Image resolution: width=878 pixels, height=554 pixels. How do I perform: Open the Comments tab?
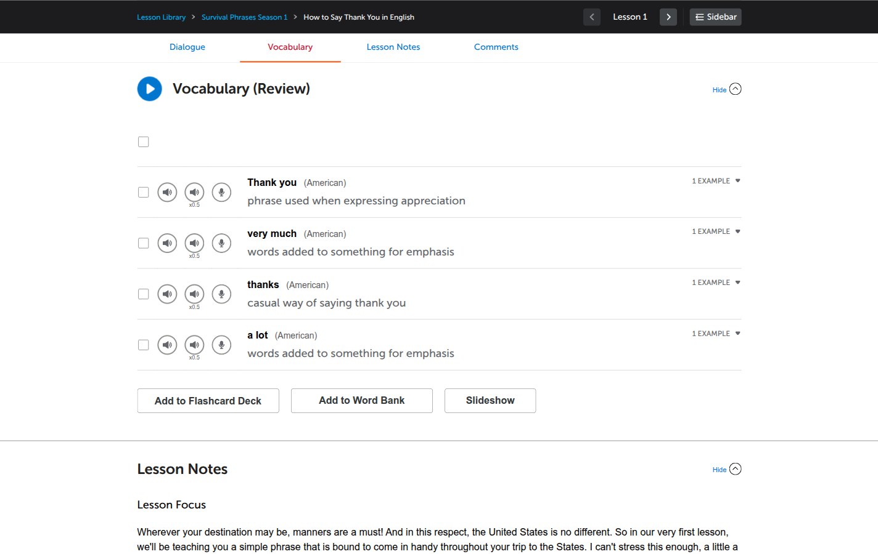pos(496,47)
